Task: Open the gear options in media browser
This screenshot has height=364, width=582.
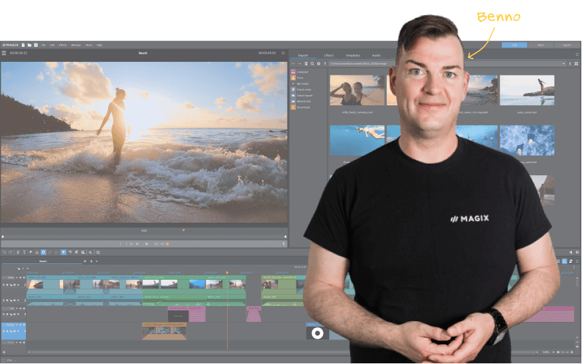Action: [318, 64]
